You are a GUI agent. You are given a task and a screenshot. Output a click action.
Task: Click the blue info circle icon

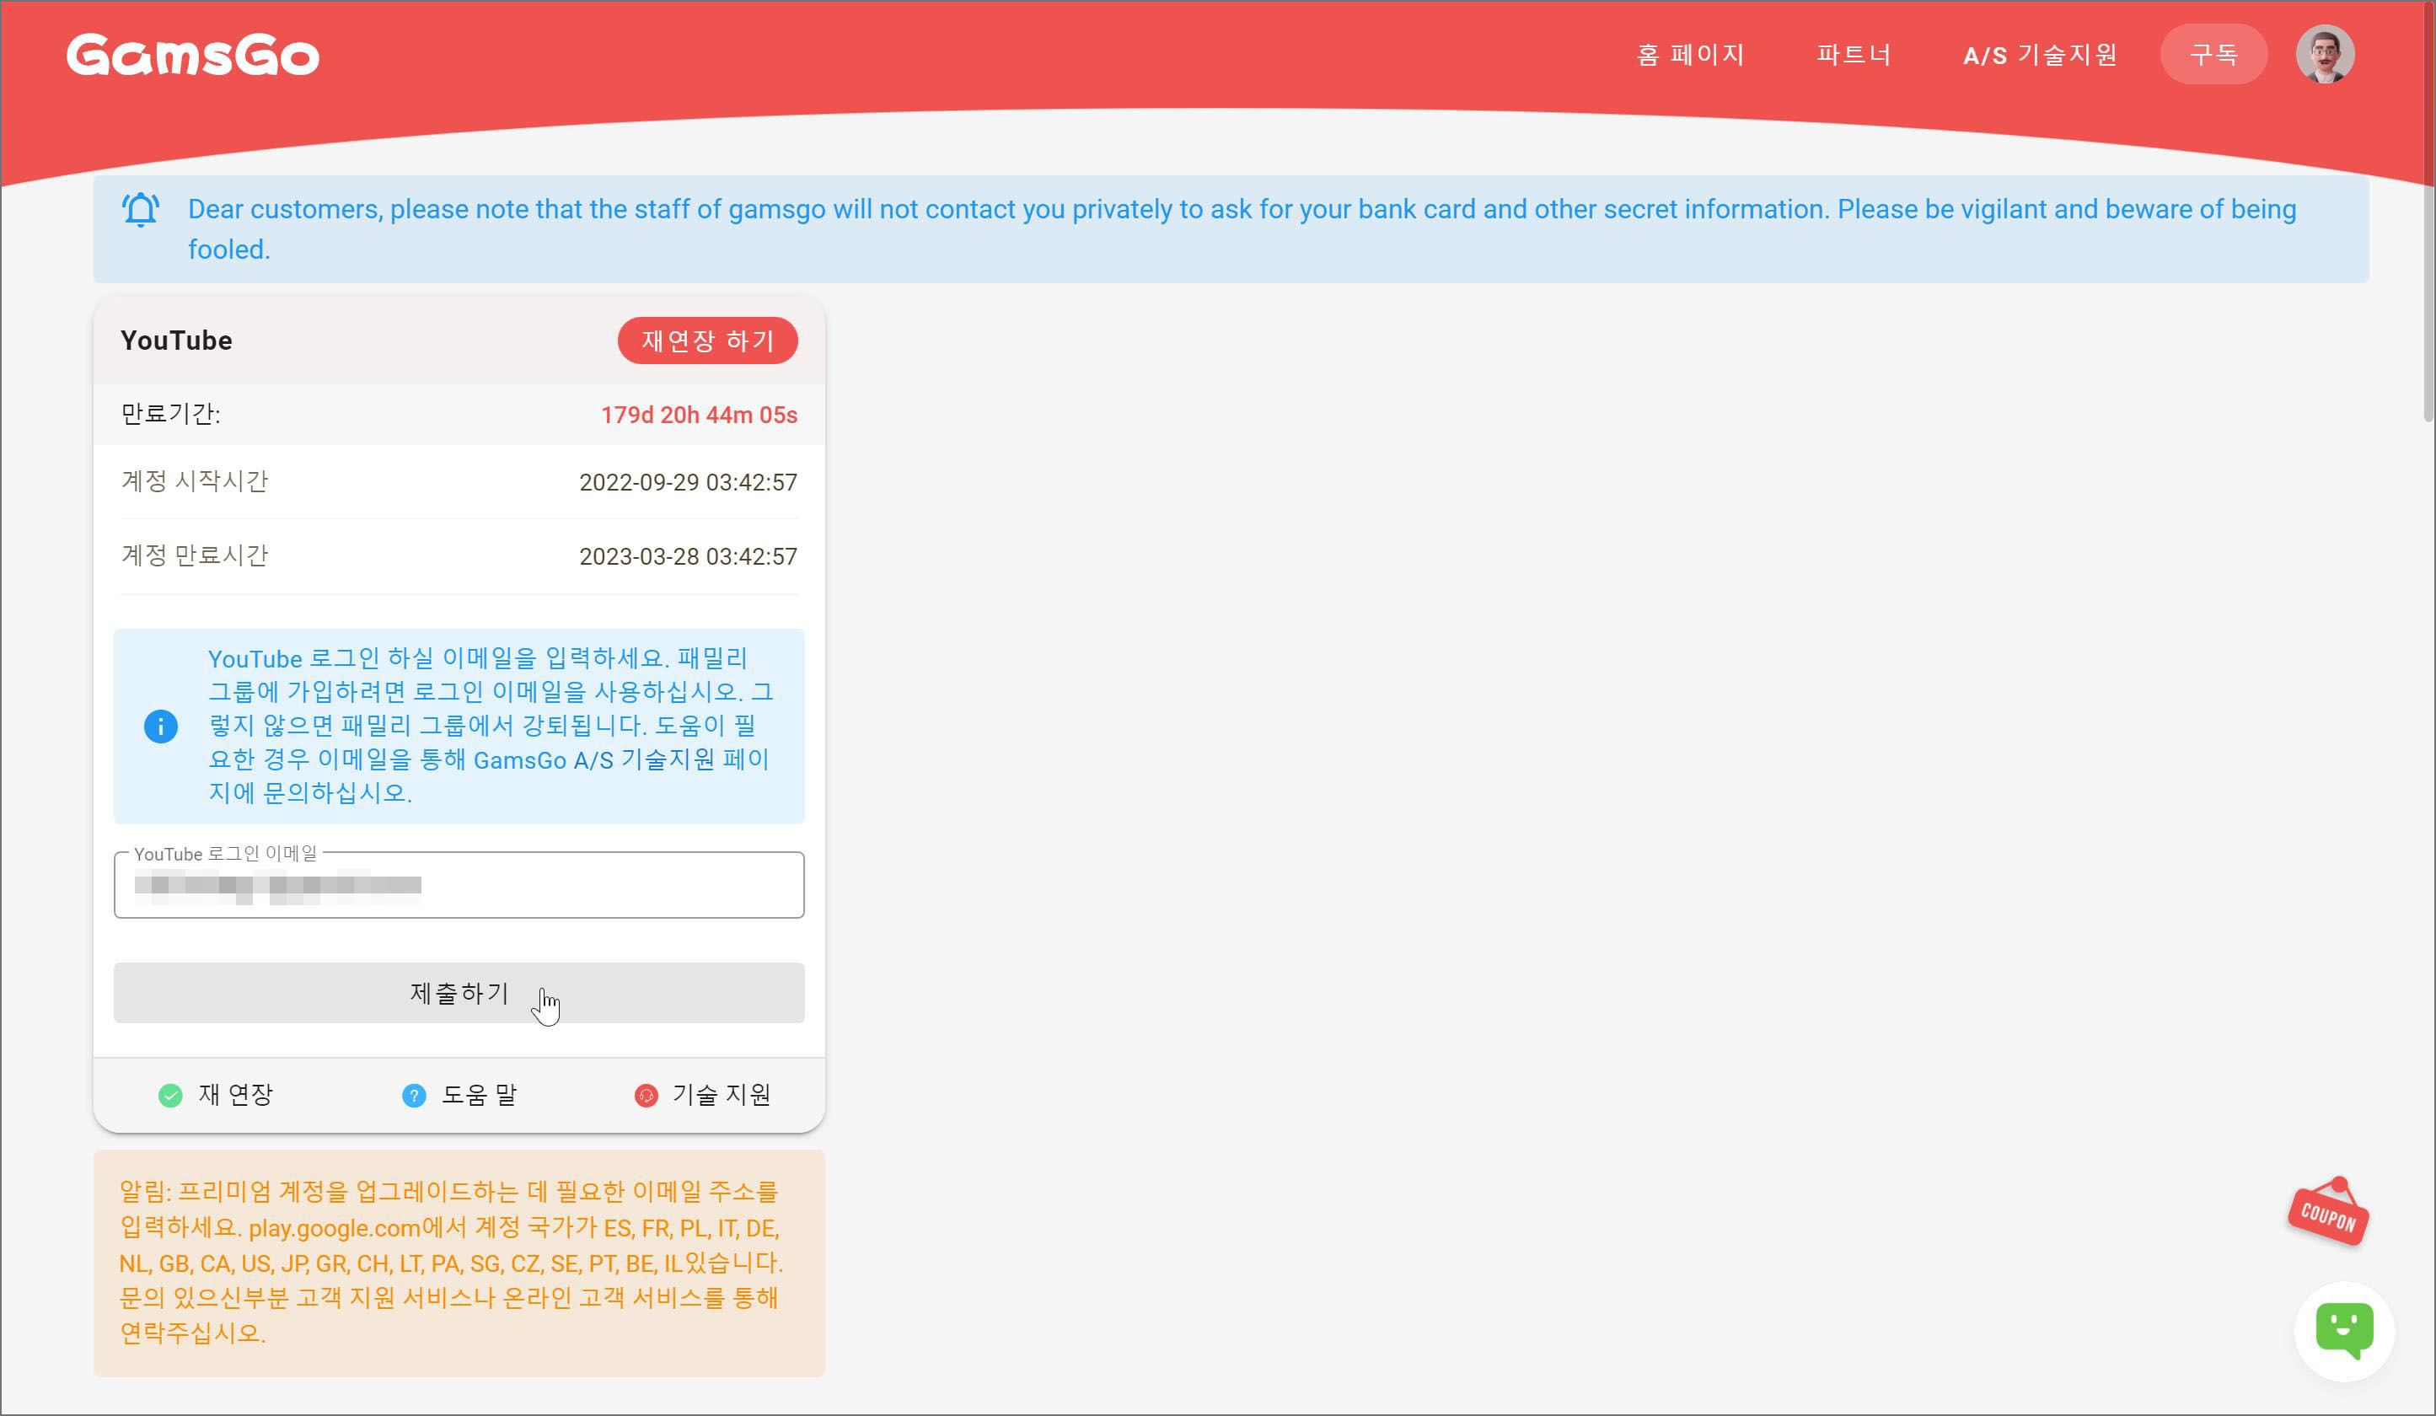click(x=160, y=726)
